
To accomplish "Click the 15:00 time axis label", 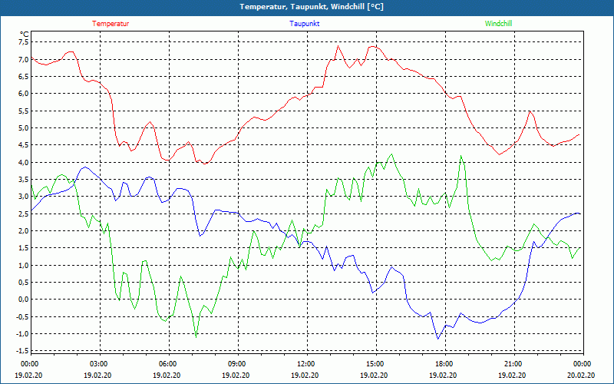I will pyautogui.click(x=375, y=364).
